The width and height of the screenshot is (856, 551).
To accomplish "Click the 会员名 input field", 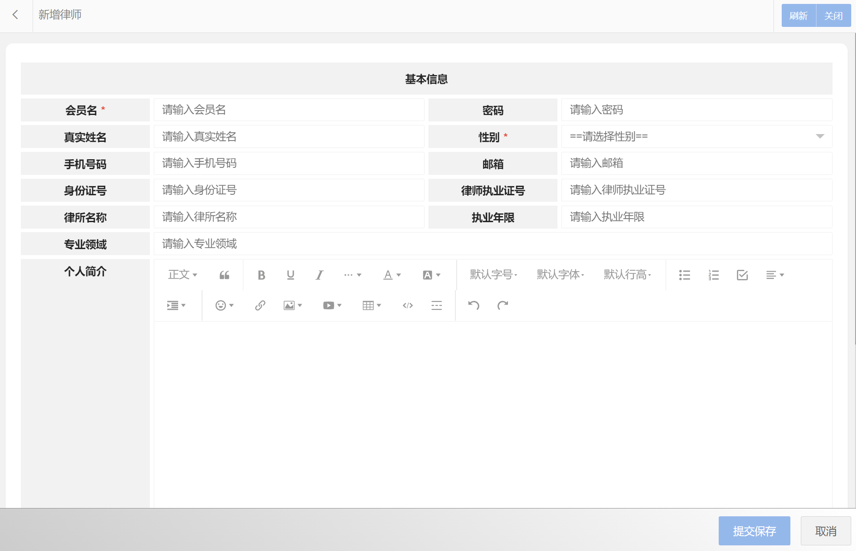I will point(289,110).
